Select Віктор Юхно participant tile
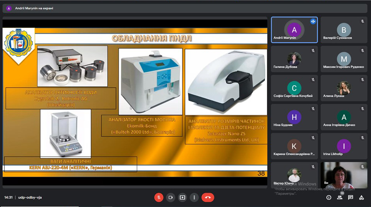 [294, 175]
